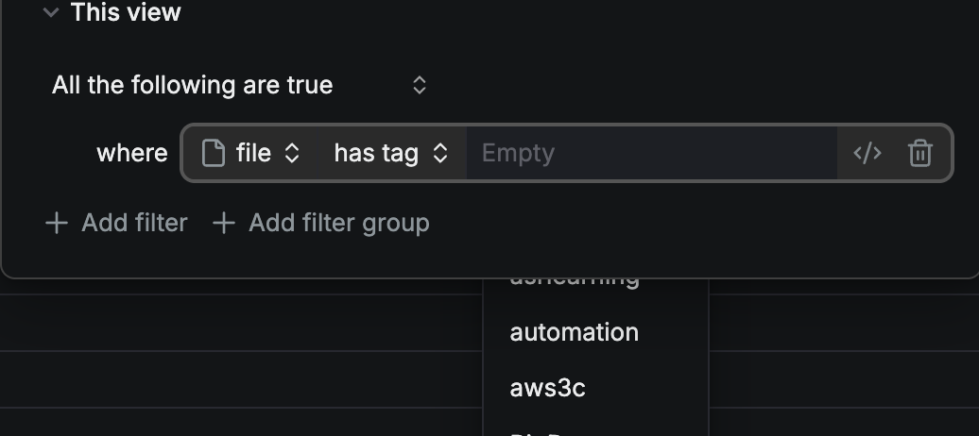Click the up-down arrows next to has tag
Image resolution: width=979 pixels, height=436 pixels.
(439, 153)
